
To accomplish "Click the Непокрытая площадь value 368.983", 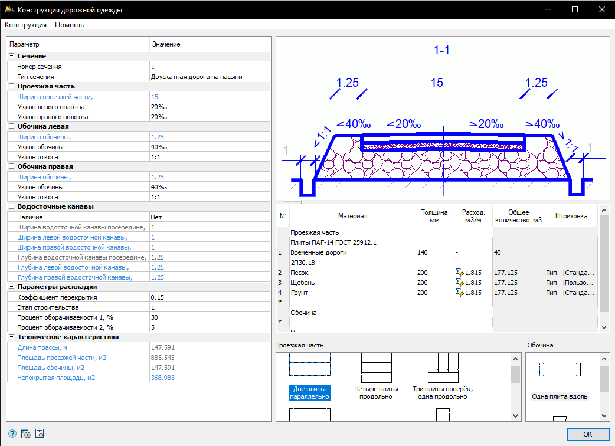I will coord(210,378).
